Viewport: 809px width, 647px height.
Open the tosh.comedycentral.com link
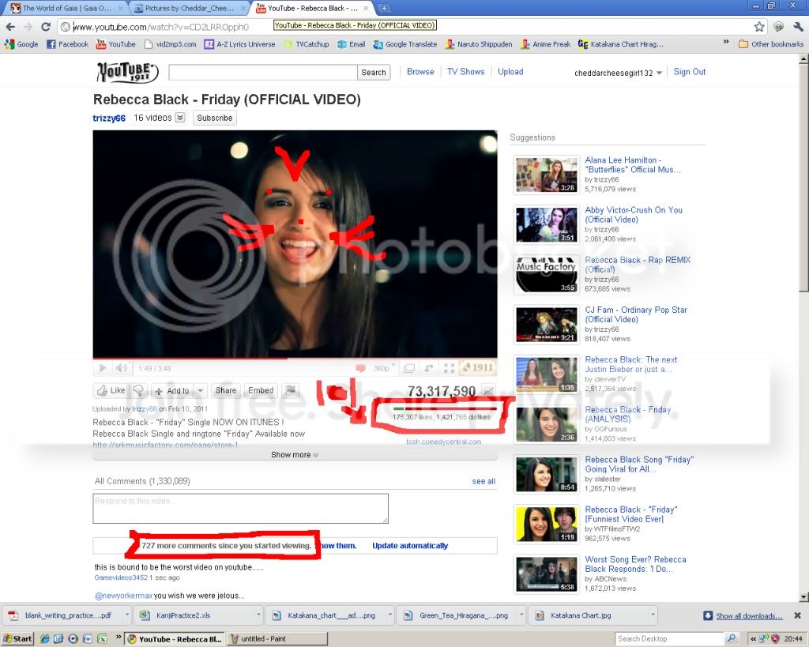click(444, 442)
